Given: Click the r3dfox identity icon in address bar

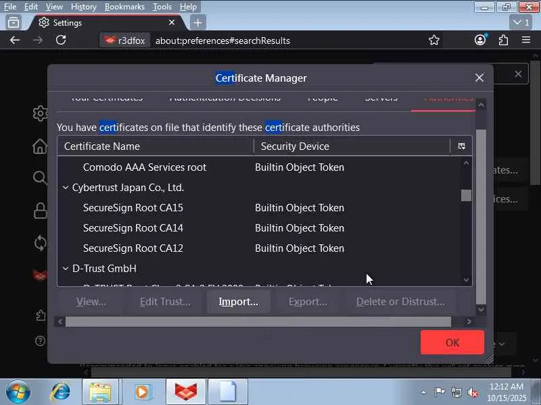Looking at the screenshot, I should tap(125, 40).
